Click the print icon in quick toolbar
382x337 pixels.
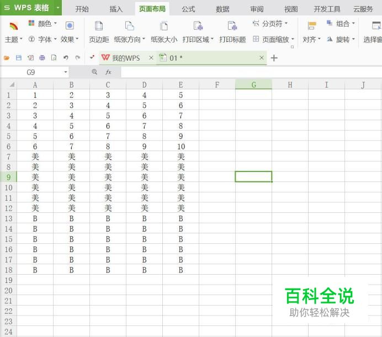[x=42, y=58]
